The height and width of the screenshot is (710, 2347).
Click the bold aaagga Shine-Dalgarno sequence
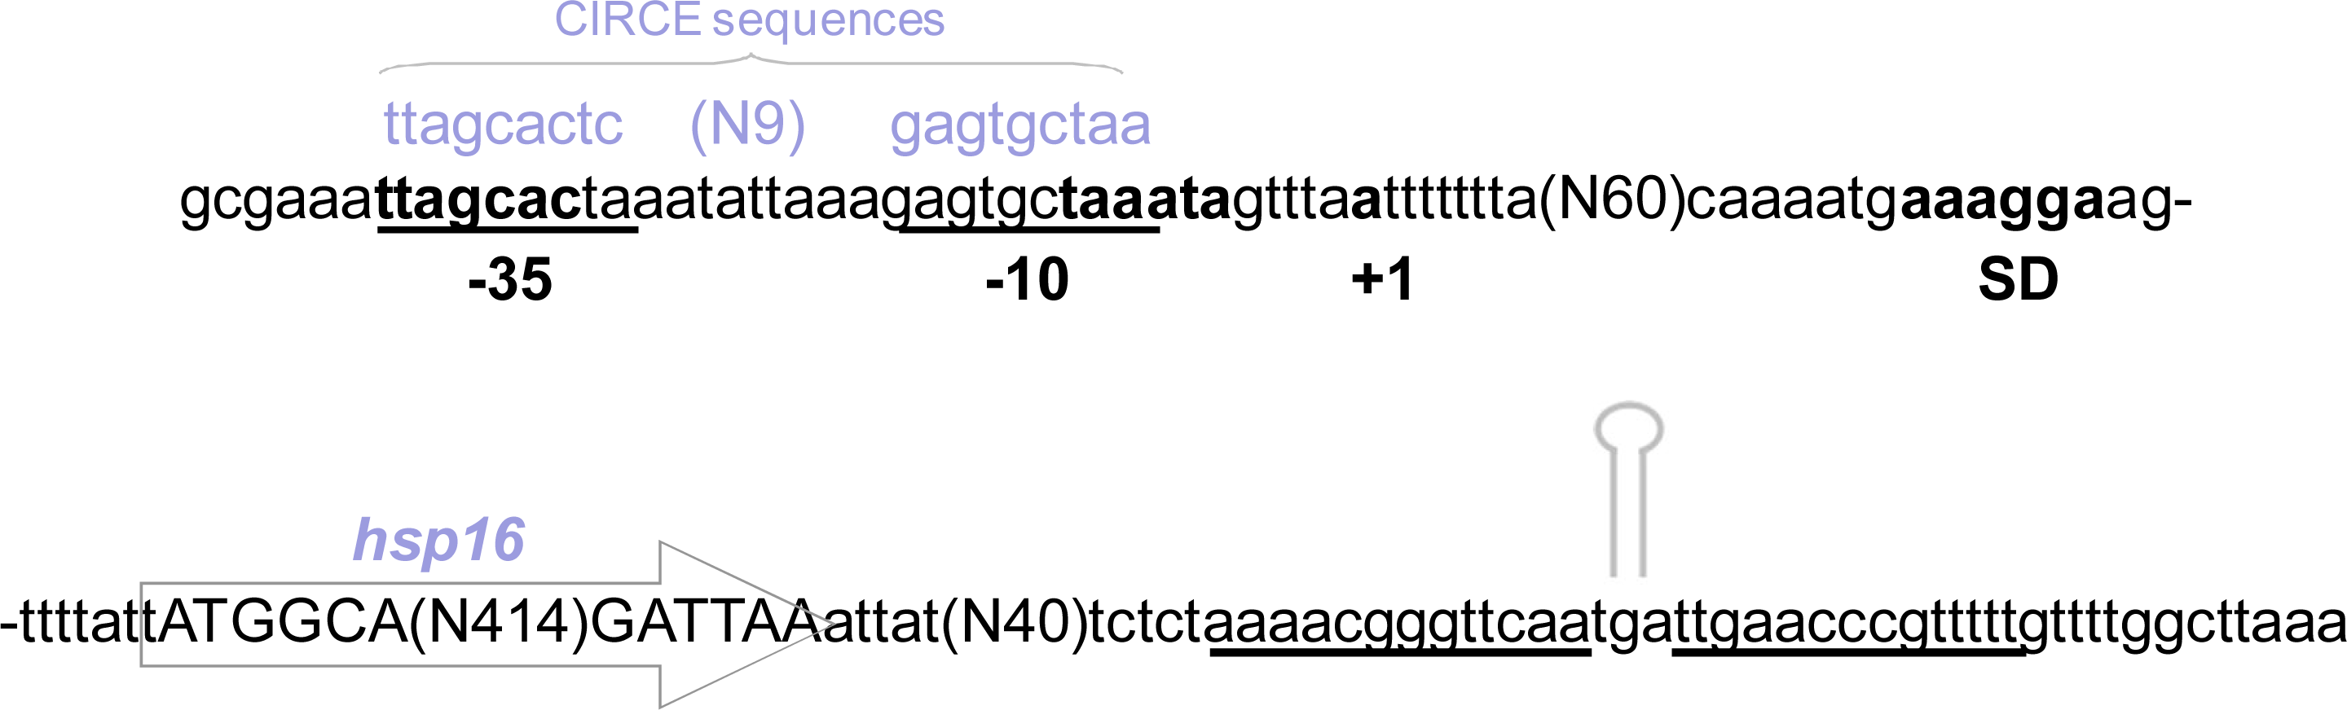[x=2002, y=200]
